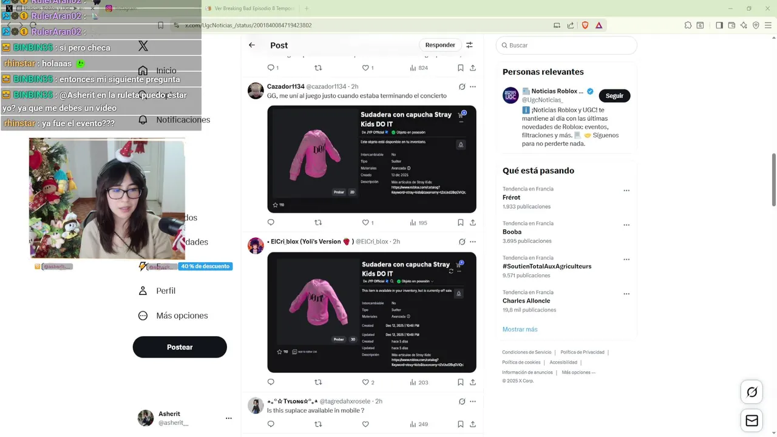Viewport: 777px width, 437px height.
Task: Reply to Cazador1134's post
Action: point(271,223)
